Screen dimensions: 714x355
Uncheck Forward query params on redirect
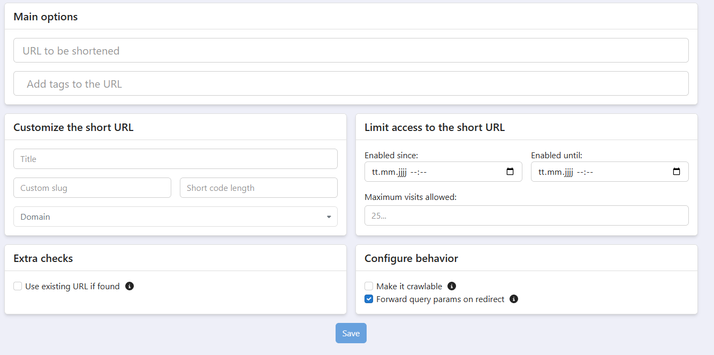coord(369,299)
